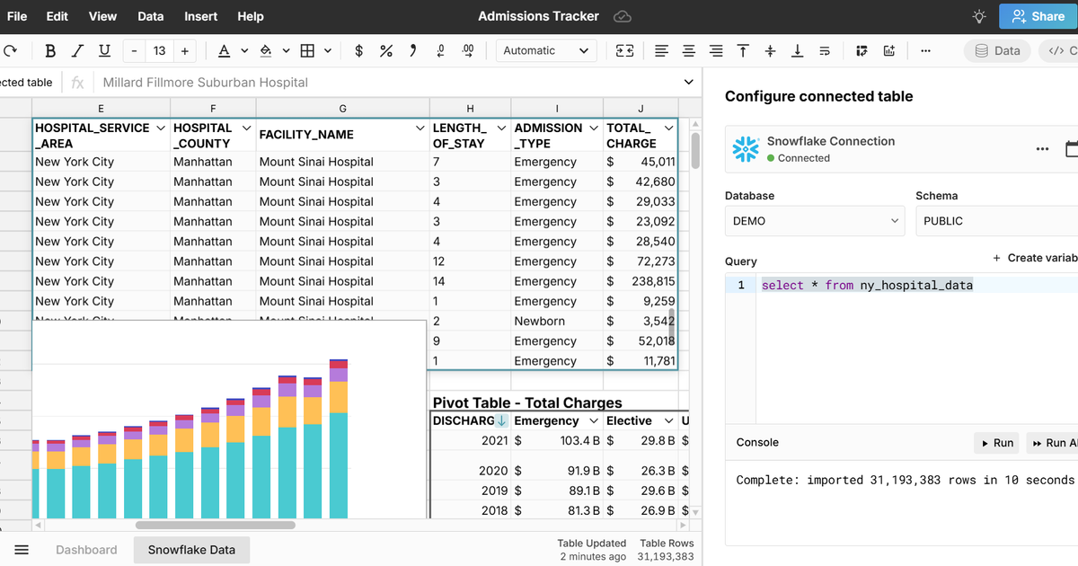
Task: Switch to the Dashboard sheet tab
Action: pyautogui.click(x=86, y=550)
